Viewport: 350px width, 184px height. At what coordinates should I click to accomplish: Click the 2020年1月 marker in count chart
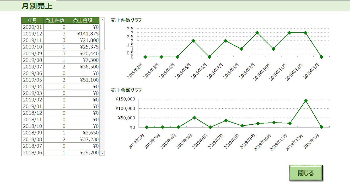coord(322,57)
